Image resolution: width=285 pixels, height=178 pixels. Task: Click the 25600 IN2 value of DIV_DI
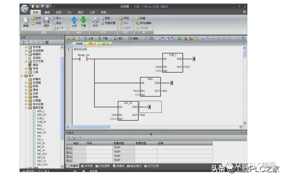click(x=113, y=119)
